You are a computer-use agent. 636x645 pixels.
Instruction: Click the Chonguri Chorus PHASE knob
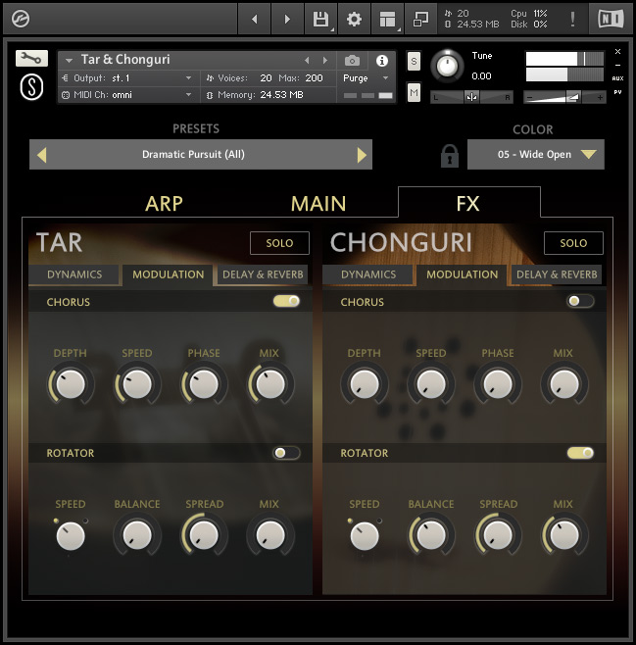[498, 384]
